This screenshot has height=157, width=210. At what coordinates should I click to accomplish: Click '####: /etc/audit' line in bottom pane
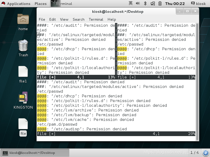coord(81,82)
